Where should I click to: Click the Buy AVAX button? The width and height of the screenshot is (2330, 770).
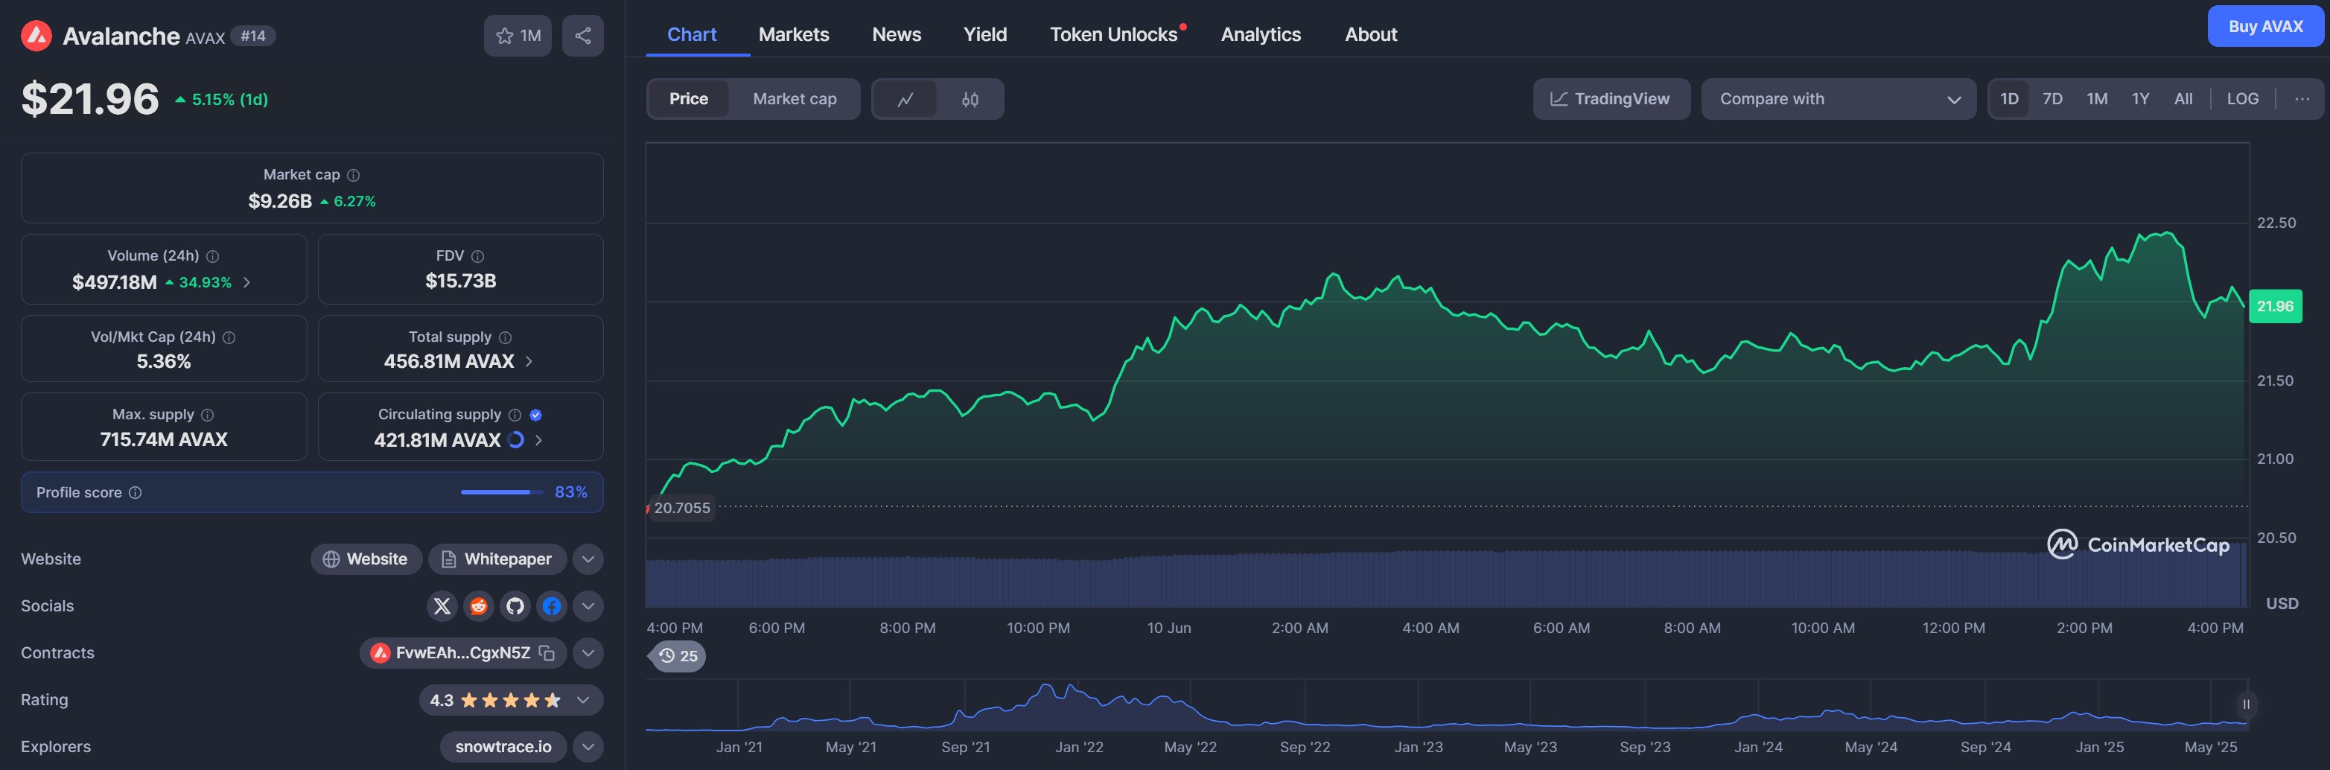[2265, 27]
